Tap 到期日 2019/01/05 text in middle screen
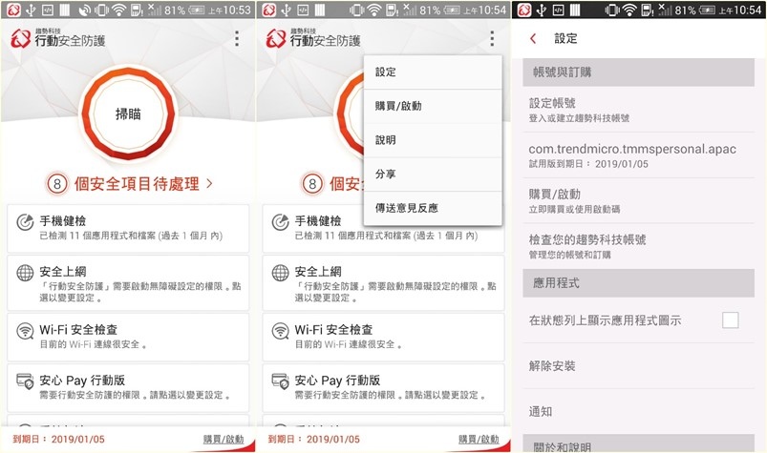The width and height of the screenshot is (767, 453). click(314, 439)
